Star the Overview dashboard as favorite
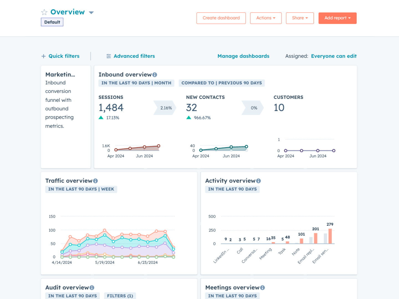The height and width of the screenshot is (299, 399). [x=44, y=12]
